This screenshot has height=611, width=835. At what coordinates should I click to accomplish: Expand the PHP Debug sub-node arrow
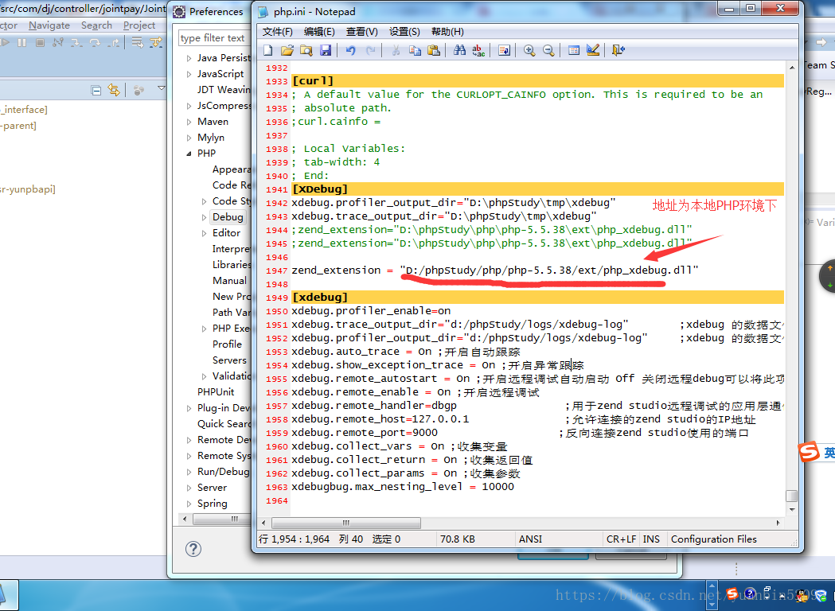pos(204,217)
